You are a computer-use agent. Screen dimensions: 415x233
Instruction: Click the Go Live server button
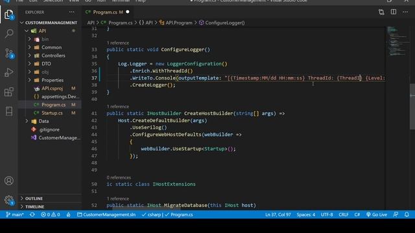pos(377,214)
